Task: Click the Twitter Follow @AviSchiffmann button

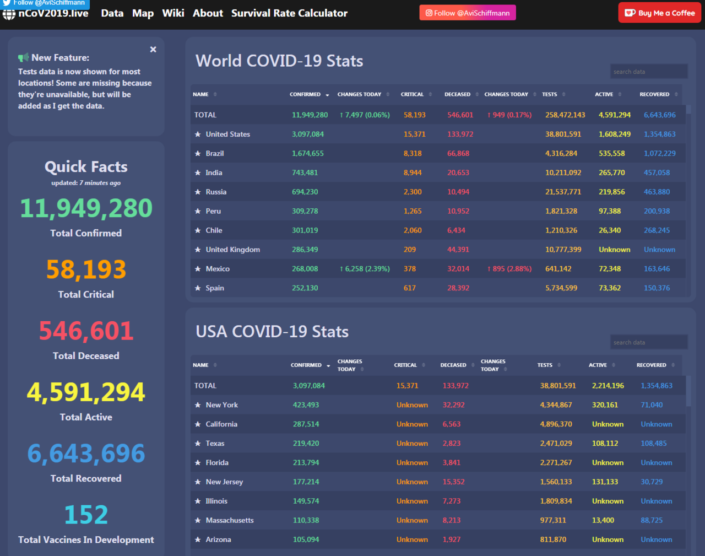Action: point(45,3)
